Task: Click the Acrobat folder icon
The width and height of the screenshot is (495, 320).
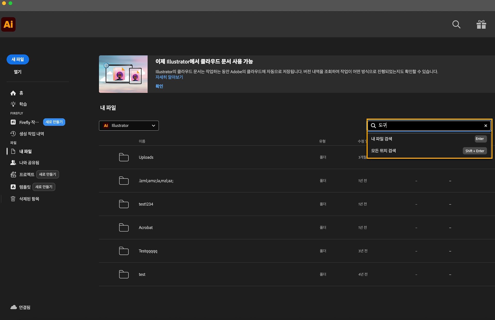Action: 124,228
